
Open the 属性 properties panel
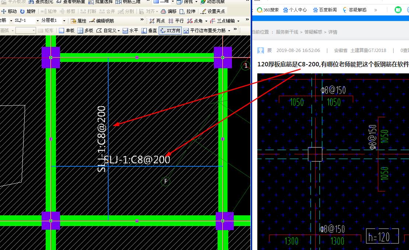[x=78, y=21]
